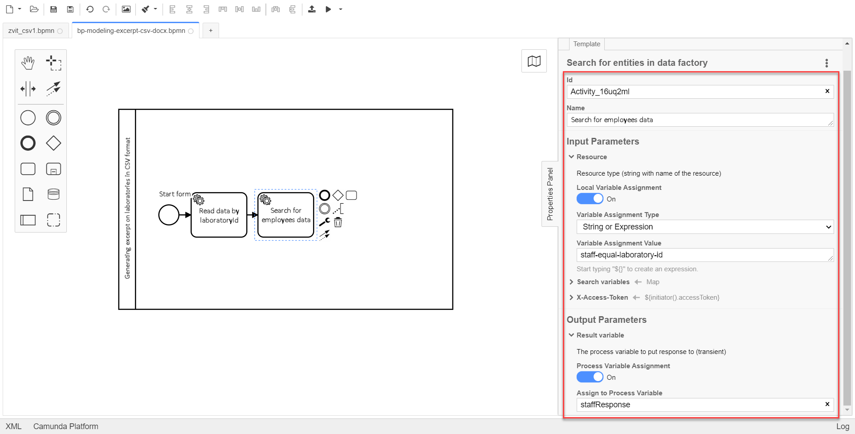Open play button dropdown arrow

(341, 9)
